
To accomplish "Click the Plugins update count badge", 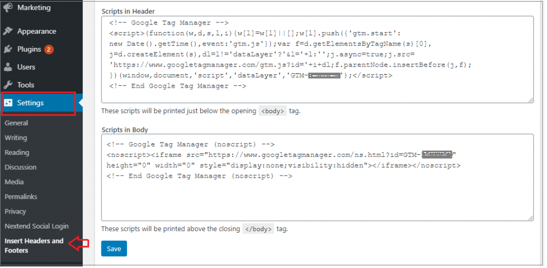I will pyautogui.click(x=49, y=50).
